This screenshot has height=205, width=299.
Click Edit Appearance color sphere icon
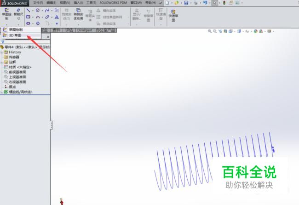click(x=255, y=31)
